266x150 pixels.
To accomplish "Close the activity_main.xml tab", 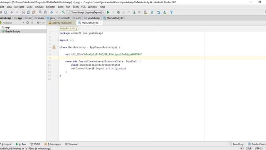I will pos(74,22).
